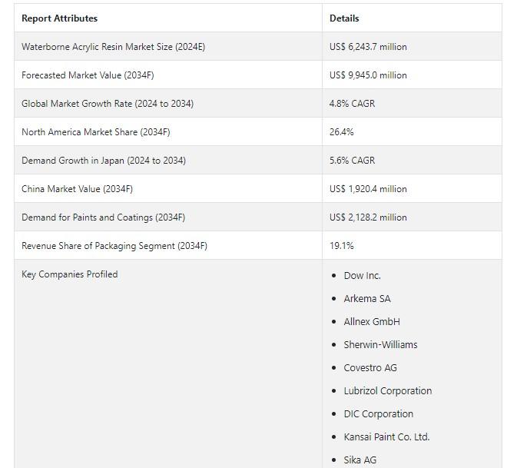Select 'Arkema SA' in company list
This screenshot has width=517, height=468.
tap(367, 299)
